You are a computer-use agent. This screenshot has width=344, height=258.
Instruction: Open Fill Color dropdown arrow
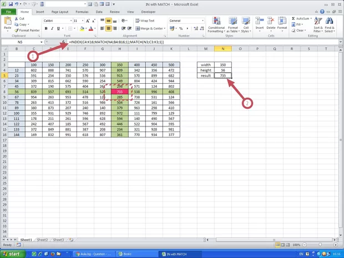pyautogui.click(x=86, y=28)
